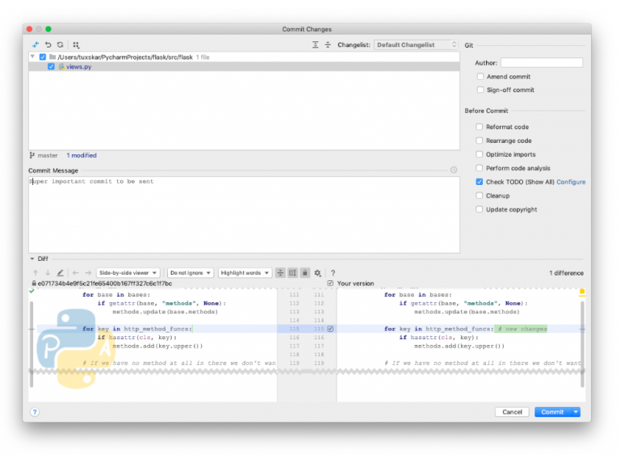Click the Configure link next to Check TODO

(571, 182)
